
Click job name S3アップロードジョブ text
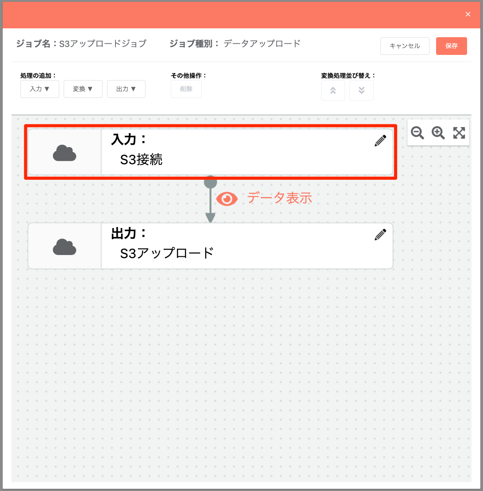[x=103, y=43]
